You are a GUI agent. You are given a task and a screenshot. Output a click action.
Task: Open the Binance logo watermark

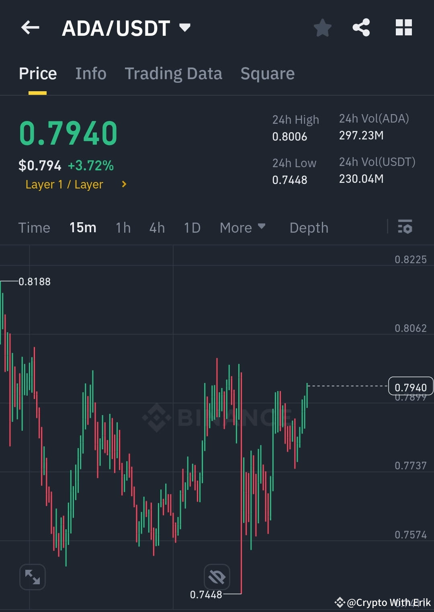pyautogui.click(x=157, y=418)
